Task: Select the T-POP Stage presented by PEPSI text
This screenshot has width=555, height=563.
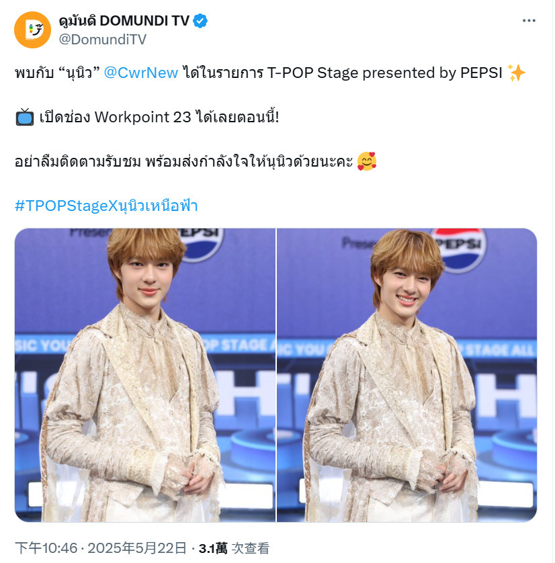Action: click(384, 73)
